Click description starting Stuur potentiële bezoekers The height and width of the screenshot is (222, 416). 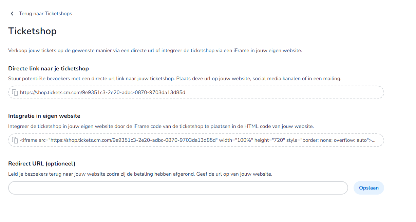pos(174,79)
